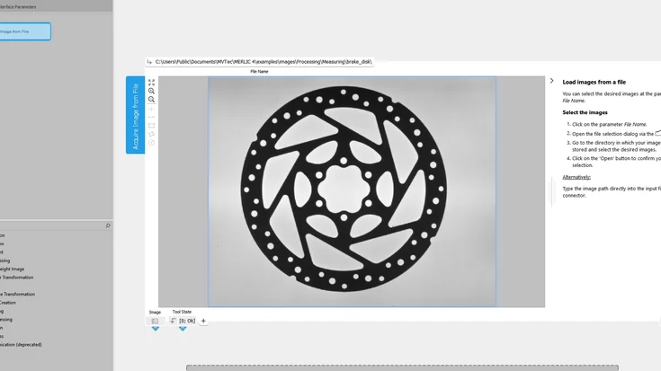Collapse the help panel with the chevron
Viewport: 661px width, 371px height.
pos(552,81)
